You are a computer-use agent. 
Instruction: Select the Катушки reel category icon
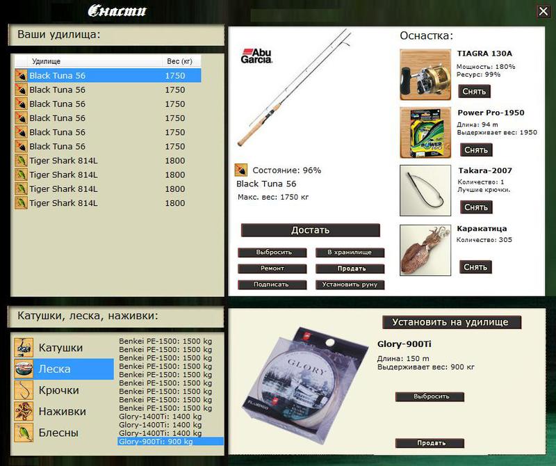pyautogui.click(x=24, y=348)
